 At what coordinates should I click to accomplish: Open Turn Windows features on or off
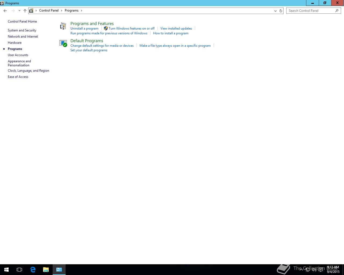click(131, 28)
